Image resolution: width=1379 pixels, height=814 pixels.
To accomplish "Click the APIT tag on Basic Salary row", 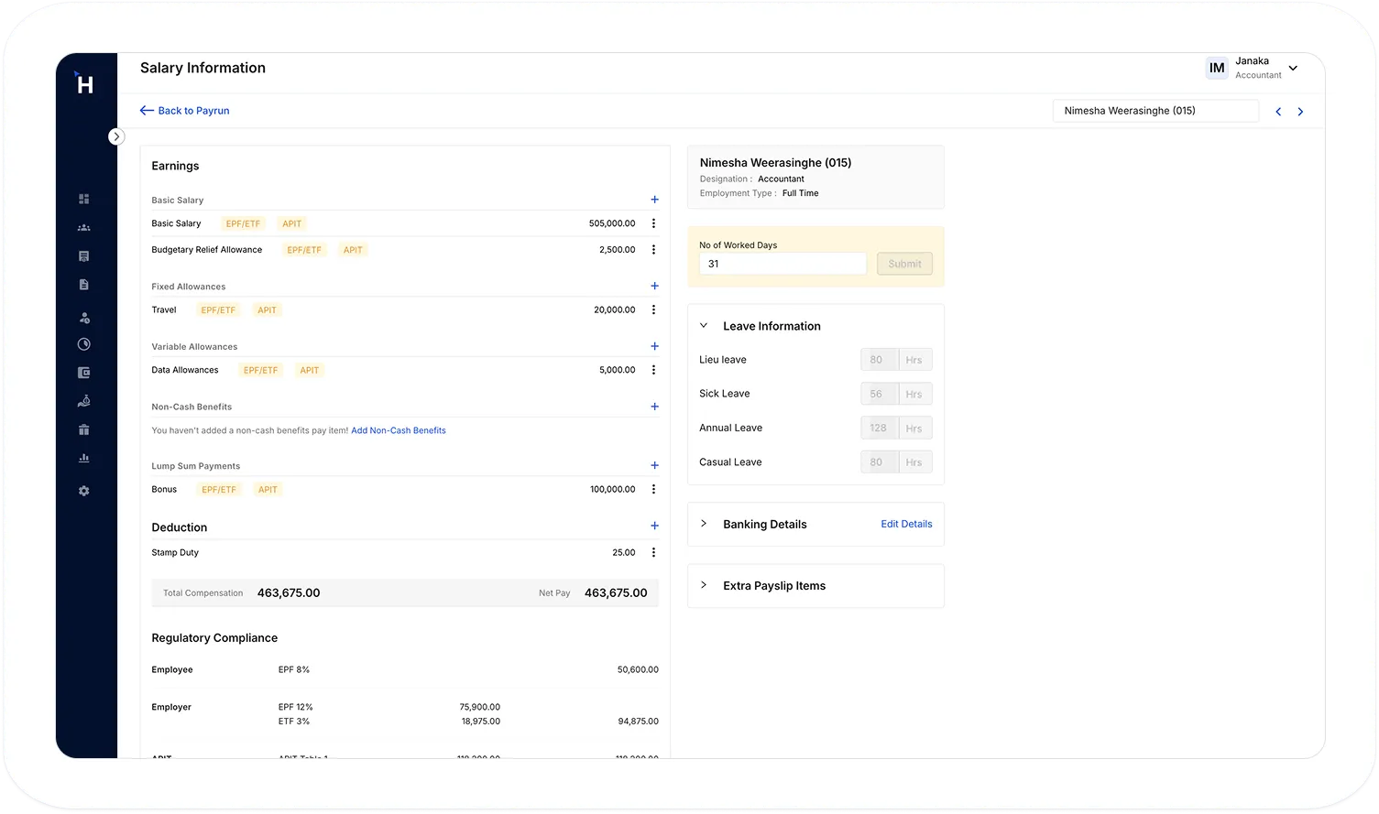I will coord(292,223).
